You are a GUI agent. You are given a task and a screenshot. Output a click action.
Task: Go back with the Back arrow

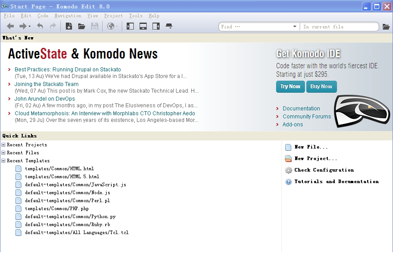pyautogui.click(x=10, y=26)
